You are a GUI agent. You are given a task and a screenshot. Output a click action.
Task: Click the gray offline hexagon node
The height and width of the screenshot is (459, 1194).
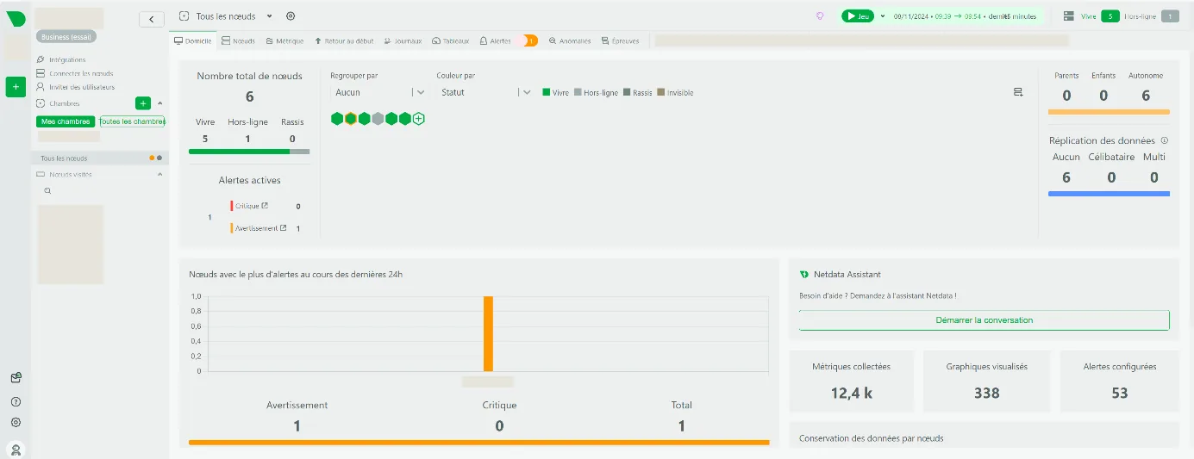click(x=378, y=119)
